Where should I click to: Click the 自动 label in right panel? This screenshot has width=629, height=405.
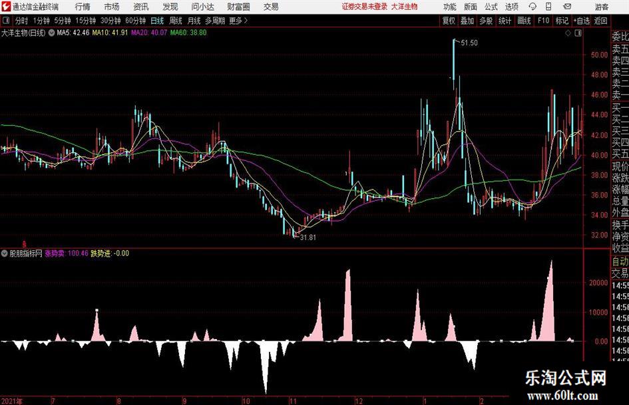[x=620, y=261]
